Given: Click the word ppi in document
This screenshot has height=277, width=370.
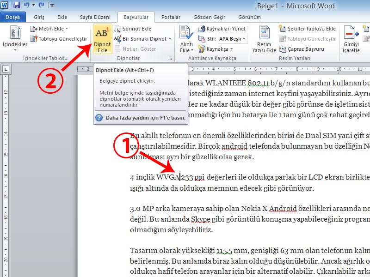Looking at the screenshot, I should coord(199,178).
